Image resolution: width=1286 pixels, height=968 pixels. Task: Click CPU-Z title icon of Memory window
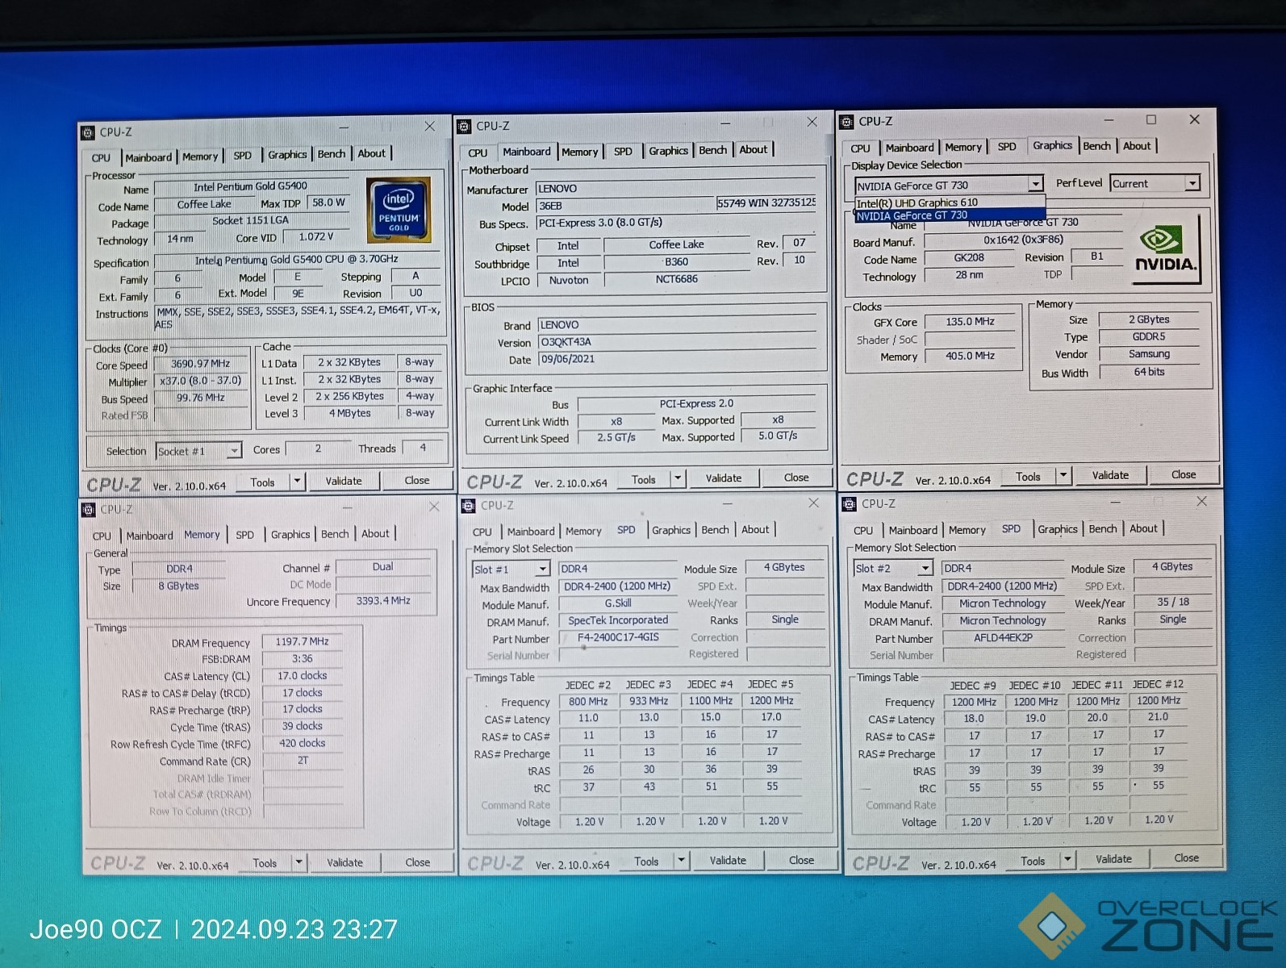coord(89,510)
